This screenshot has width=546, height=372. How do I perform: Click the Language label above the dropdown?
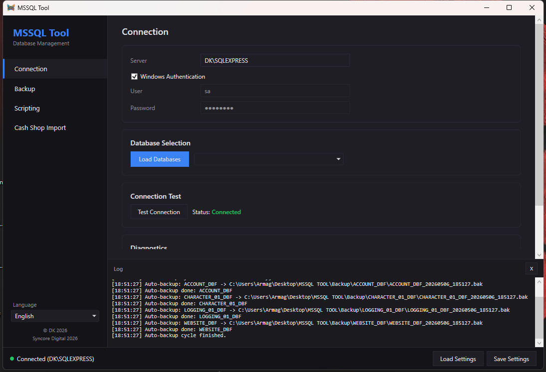[25, 305]
